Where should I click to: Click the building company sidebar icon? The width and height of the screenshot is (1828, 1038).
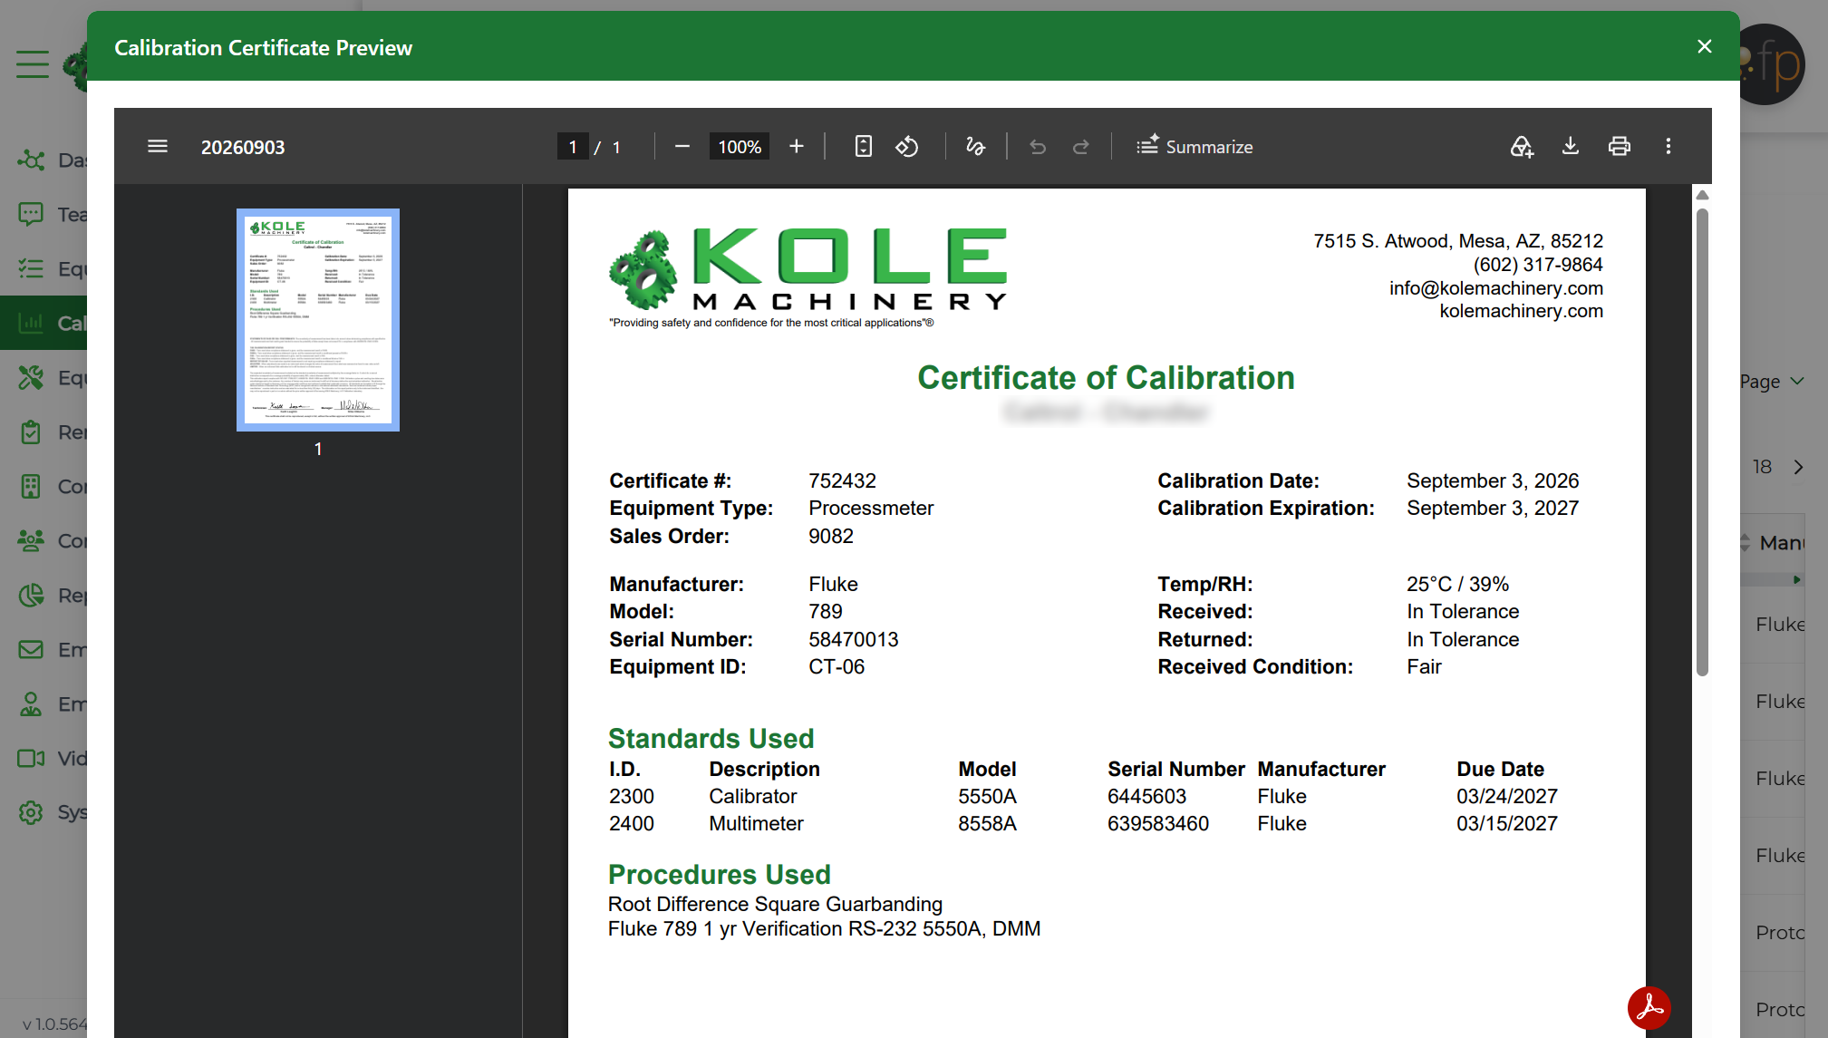31,487
